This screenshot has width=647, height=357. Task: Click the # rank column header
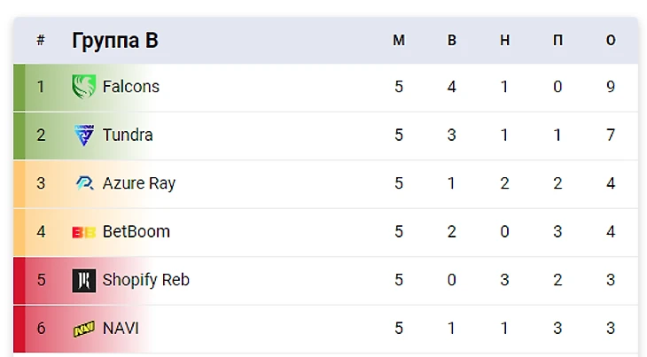coord(41,41)
